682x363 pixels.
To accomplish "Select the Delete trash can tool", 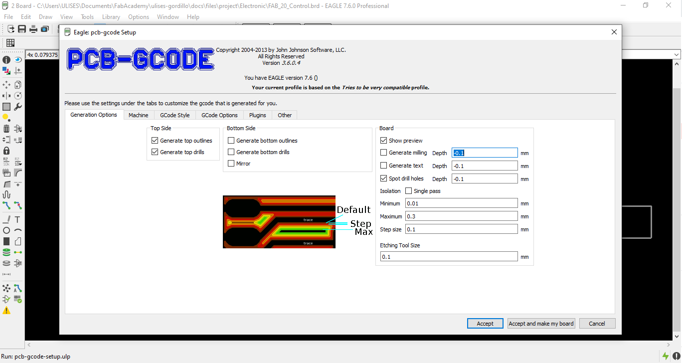I will (6, 129).
